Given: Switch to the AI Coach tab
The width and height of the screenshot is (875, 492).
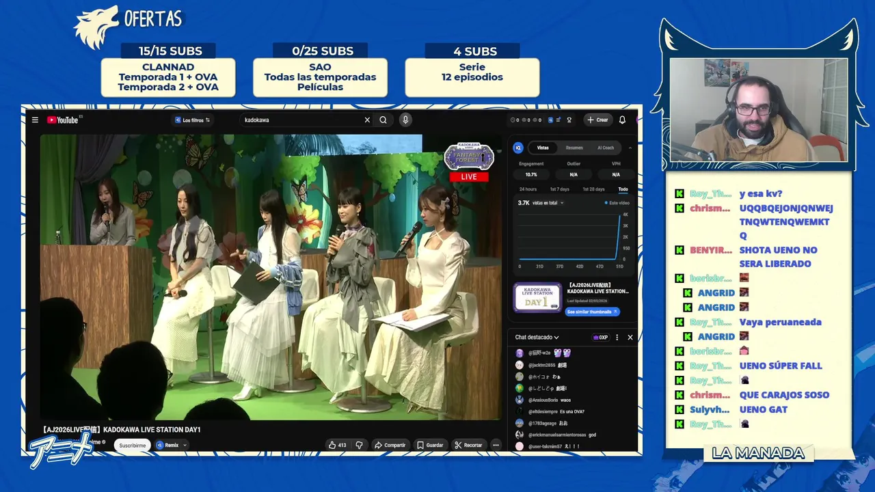Looking at the screenshot, I should (606, 148).
